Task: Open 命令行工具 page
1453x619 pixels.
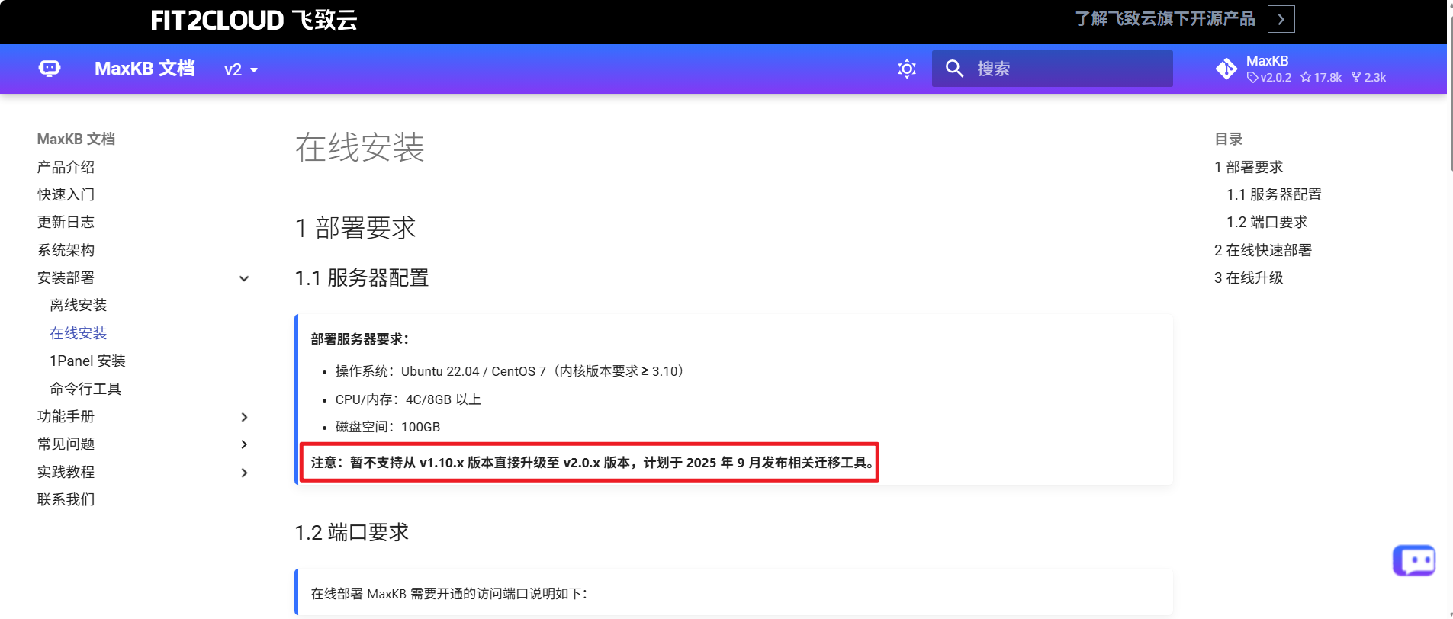Action: [85, 389]
